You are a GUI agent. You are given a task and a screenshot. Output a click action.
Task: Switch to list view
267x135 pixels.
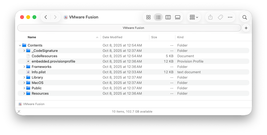click(x=158, y=17)
